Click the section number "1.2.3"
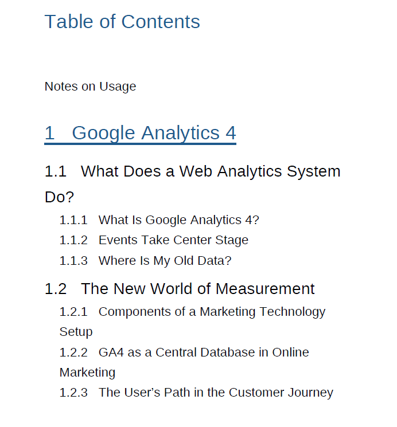 73,393
